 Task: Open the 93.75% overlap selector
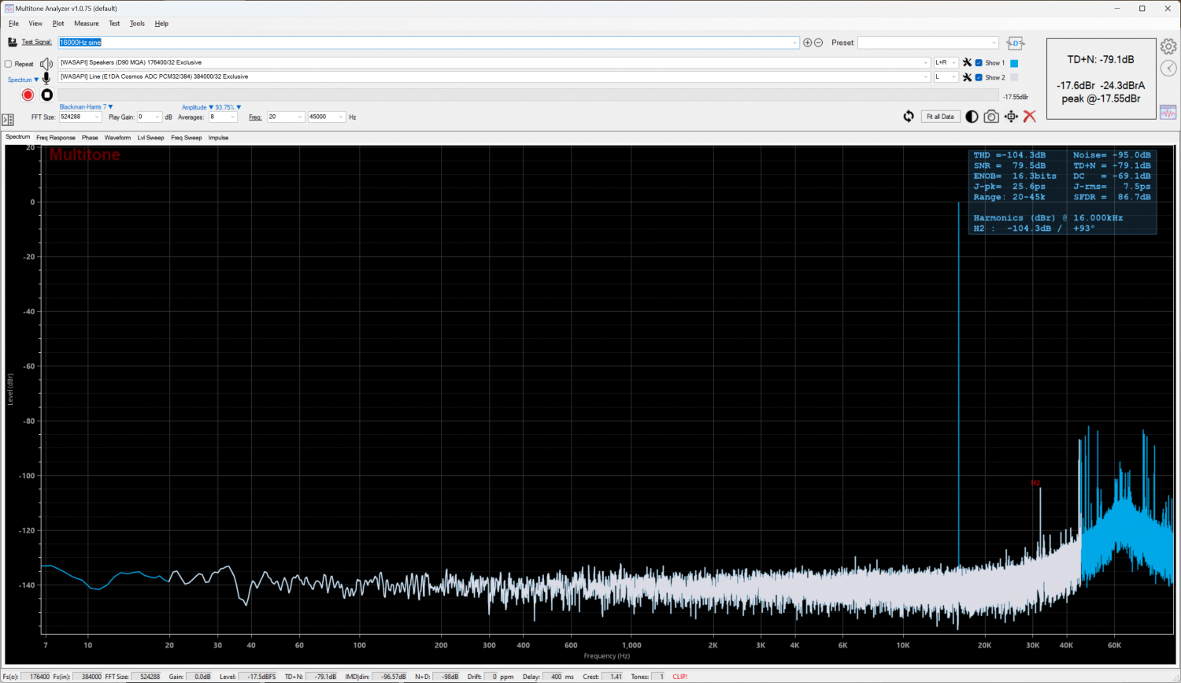pos(228,107)
